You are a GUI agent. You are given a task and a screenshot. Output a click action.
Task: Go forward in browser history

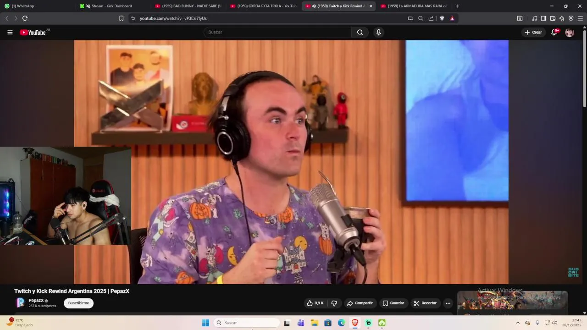click(16, 18)
